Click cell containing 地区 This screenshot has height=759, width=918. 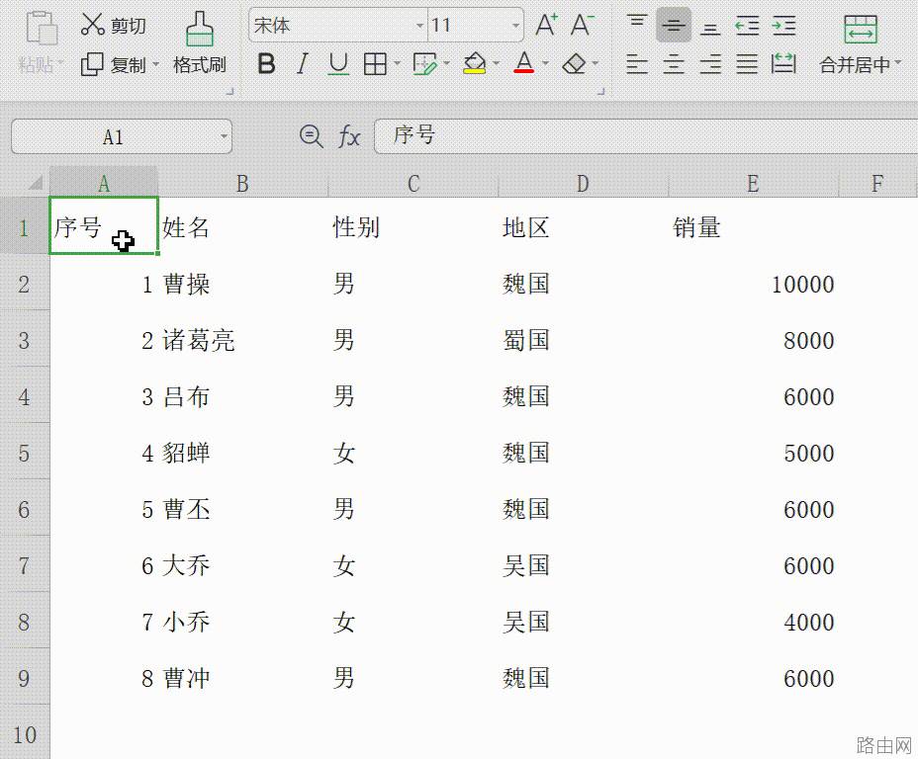583,227
